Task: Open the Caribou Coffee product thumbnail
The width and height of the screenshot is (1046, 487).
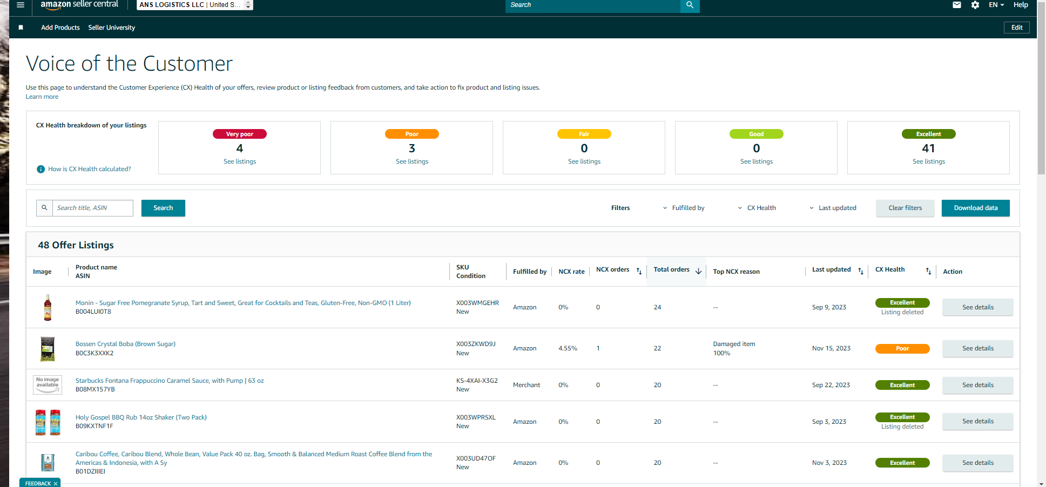Action: 48,463
